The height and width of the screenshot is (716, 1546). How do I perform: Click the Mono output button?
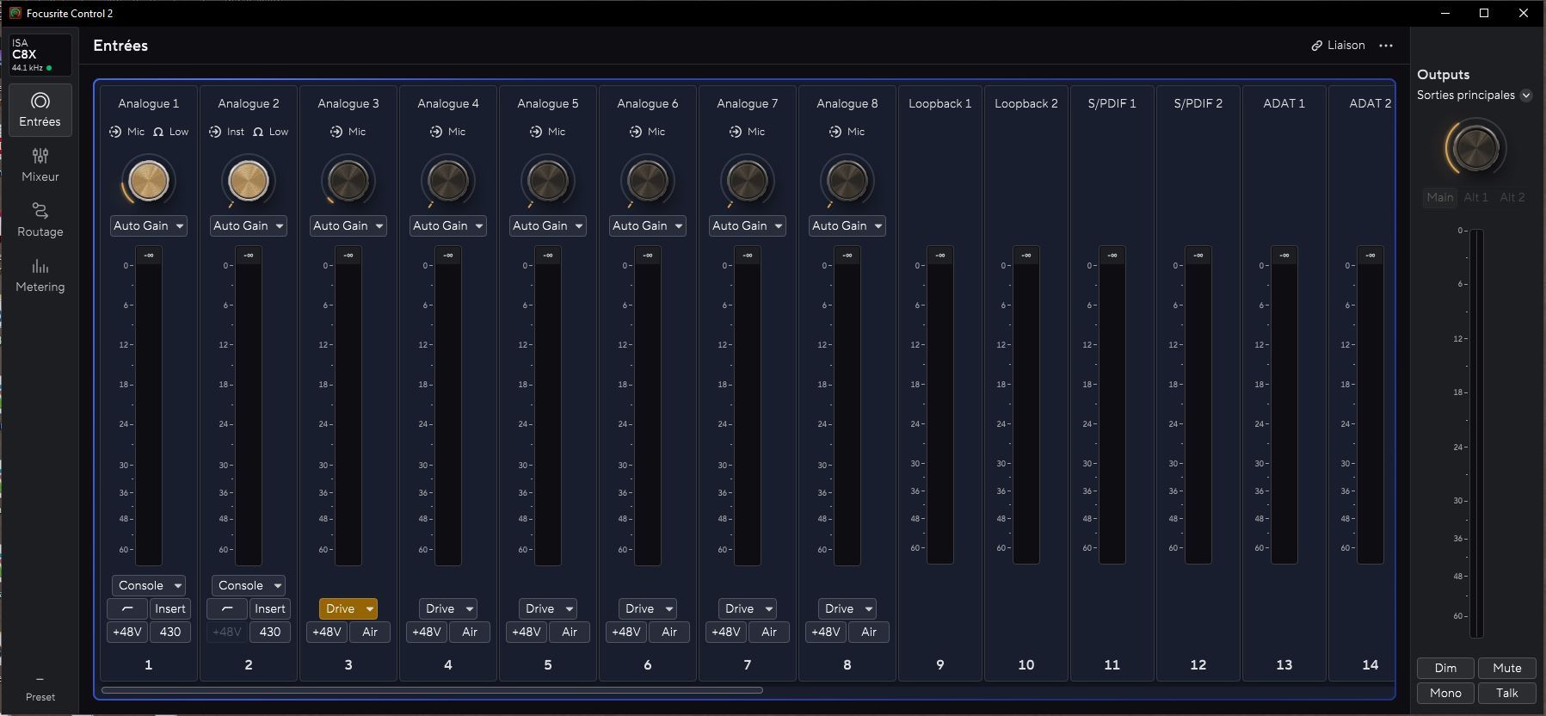click(x=1445, y=693)
